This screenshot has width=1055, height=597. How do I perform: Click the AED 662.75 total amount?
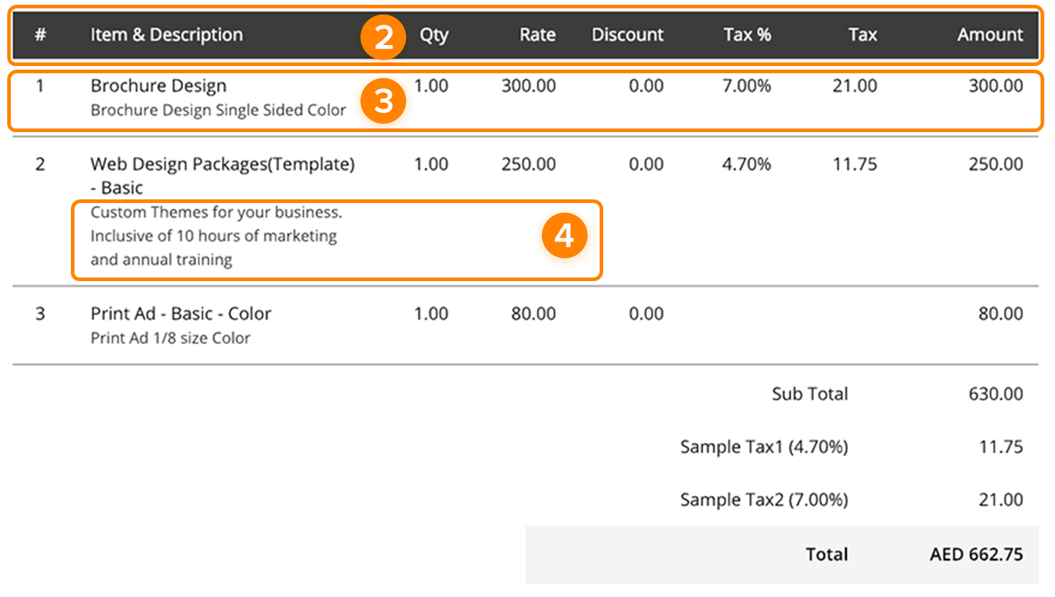click(976, 554)
